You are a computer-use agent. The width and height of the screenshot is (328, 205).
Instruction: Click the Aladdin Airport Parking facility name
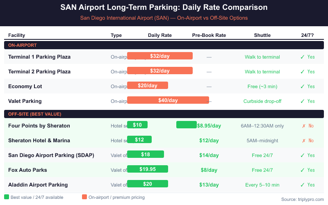[x=38, y=185]
